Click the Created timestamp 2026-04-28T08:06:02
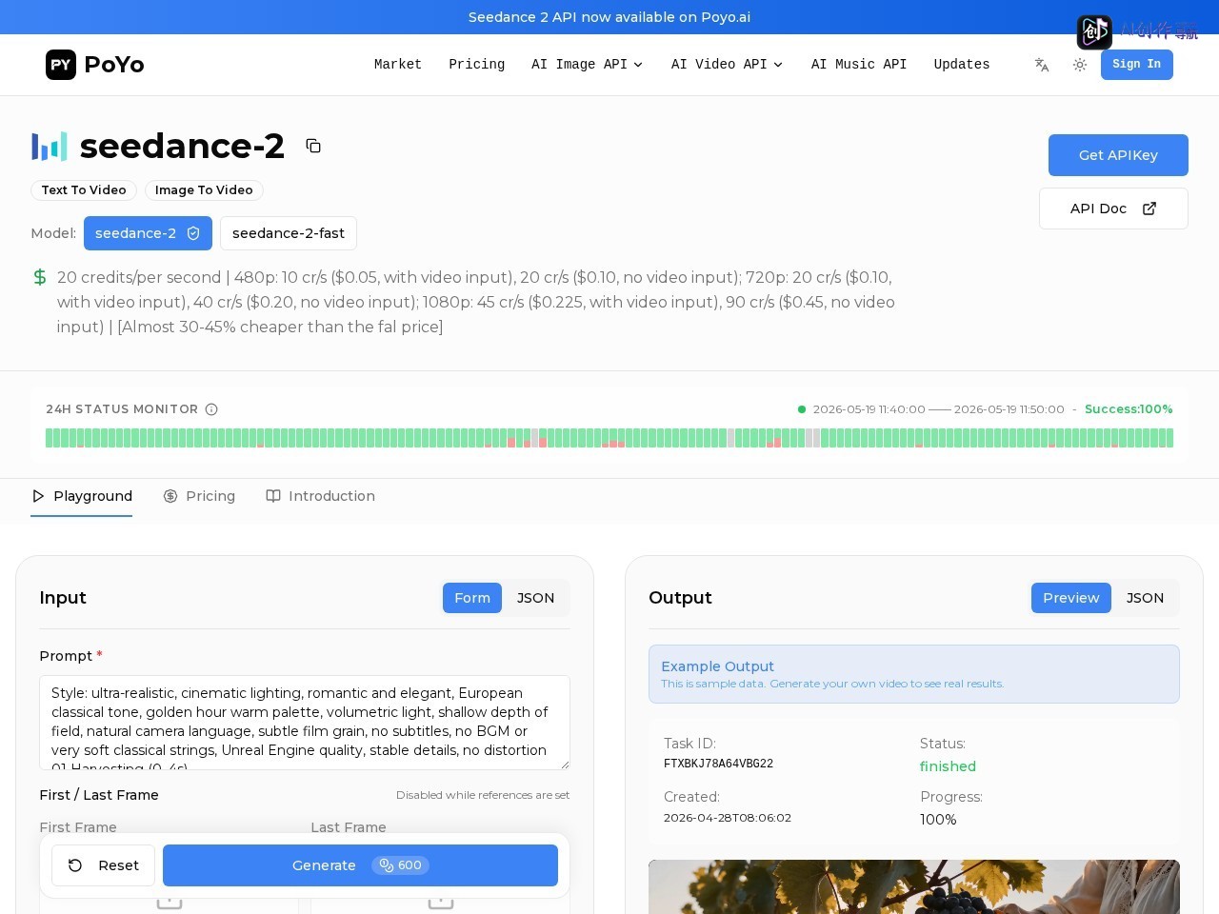 pyautogui.click(x=728, y=818)
